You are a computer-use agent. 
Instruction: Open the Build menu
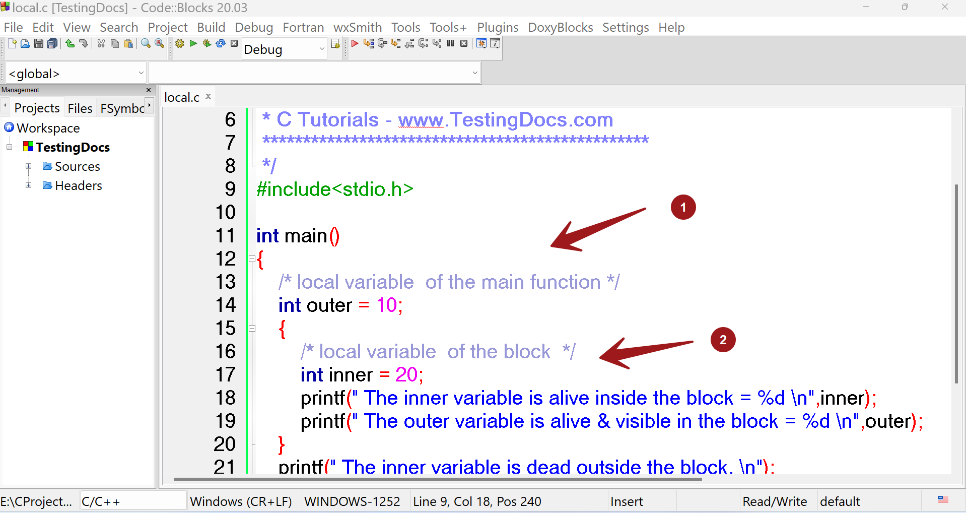[211, 27]
